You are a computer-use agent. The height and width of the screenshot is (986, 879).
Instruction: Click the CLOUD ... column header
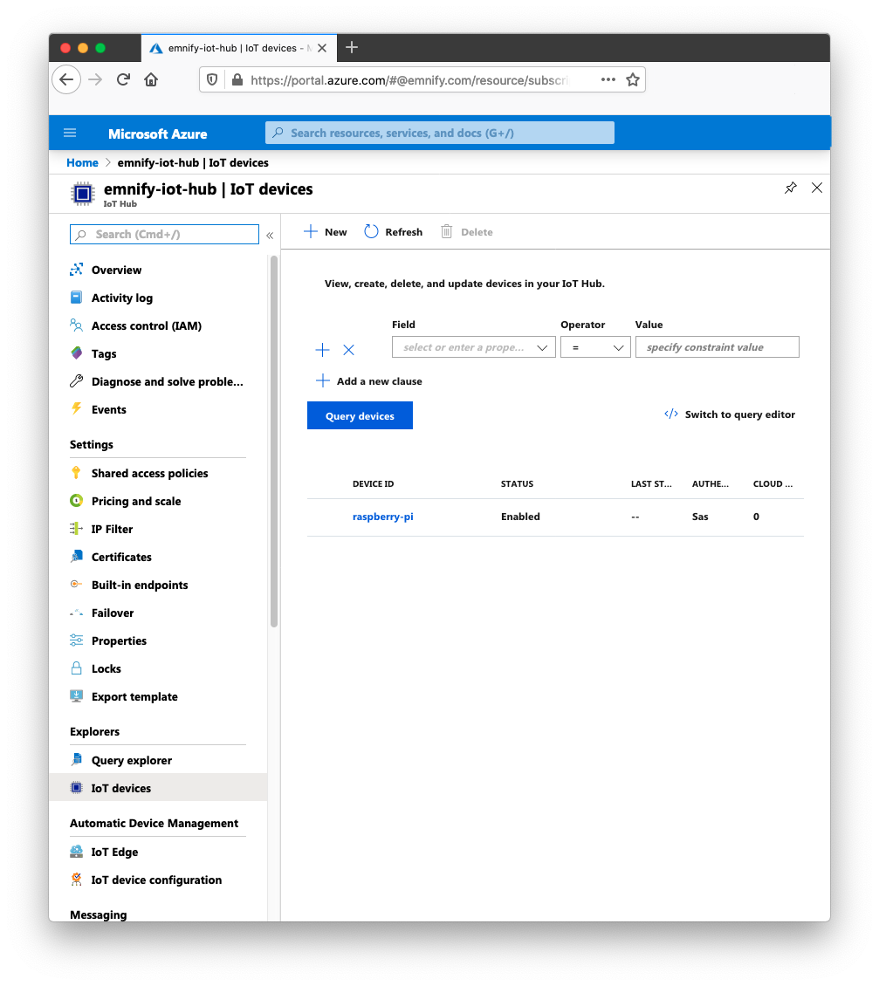(773, 483)
